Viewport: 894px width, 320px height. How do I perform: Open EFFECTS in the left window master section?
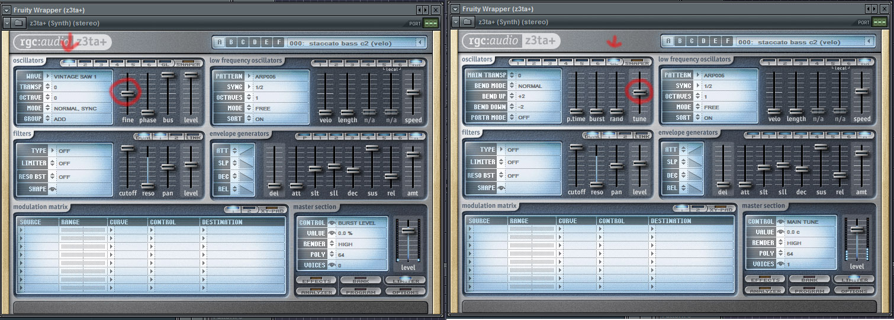coord(315,280)
